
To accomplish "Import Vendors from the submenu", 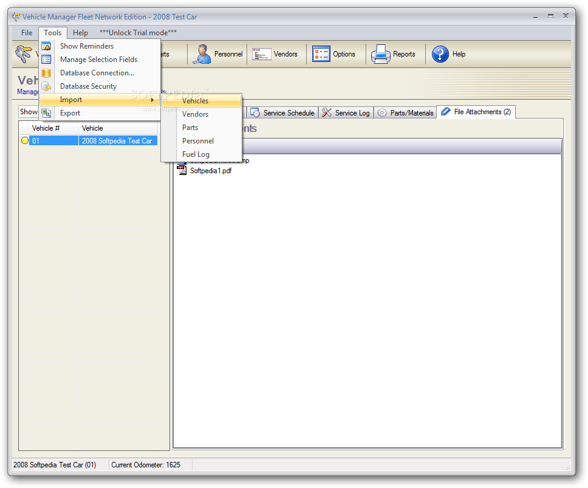I will coord(195,114).
